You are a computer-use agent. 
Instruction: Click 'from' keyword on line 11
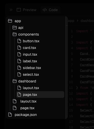[84, 88]
